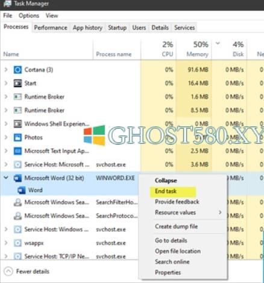
Task: Click the Cortana app icon
Action: coord(17,70)
